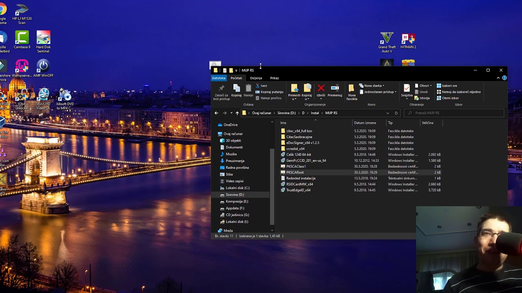Screen dimensions: 522x293
Task: Click the Istorija history command
Action: point(422,98)
